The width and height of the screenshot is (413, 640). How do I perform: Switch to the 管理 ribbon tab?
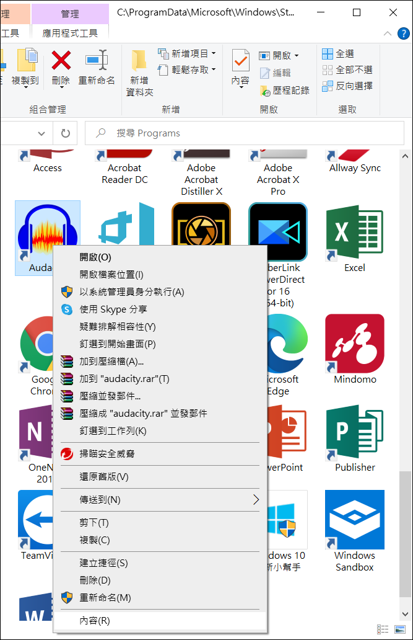[x=70, y=14]
